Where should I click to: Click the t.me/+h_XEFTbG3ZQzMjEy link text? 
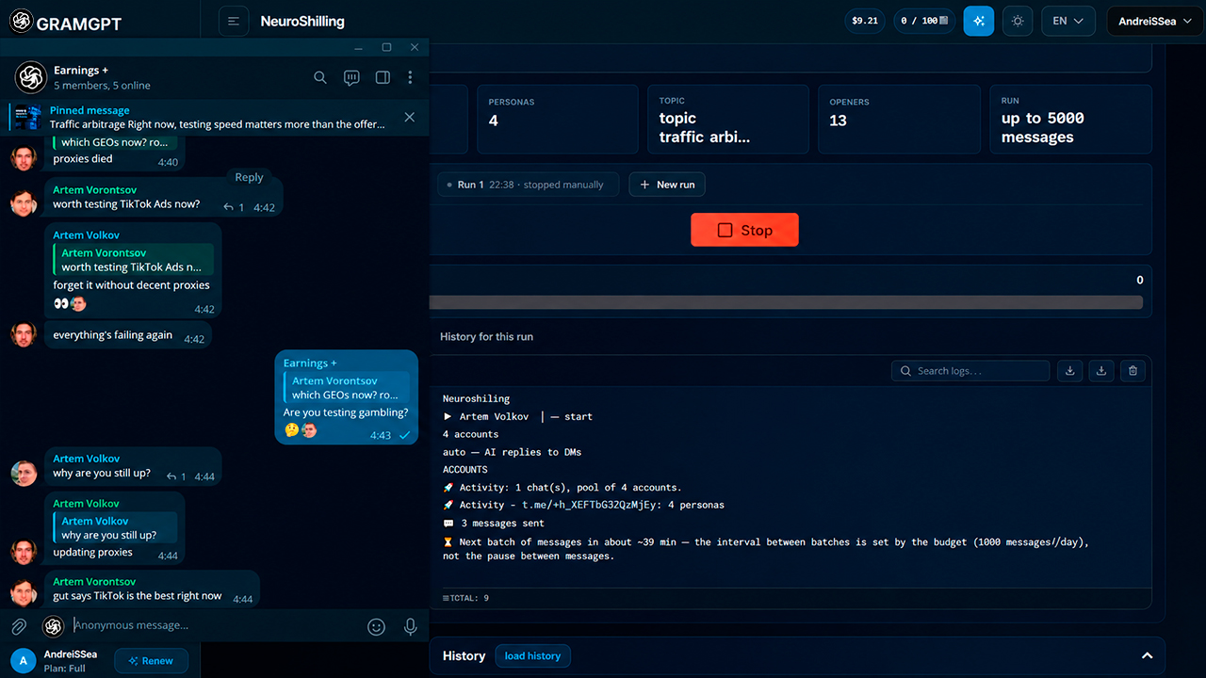[x=591, y=505]
